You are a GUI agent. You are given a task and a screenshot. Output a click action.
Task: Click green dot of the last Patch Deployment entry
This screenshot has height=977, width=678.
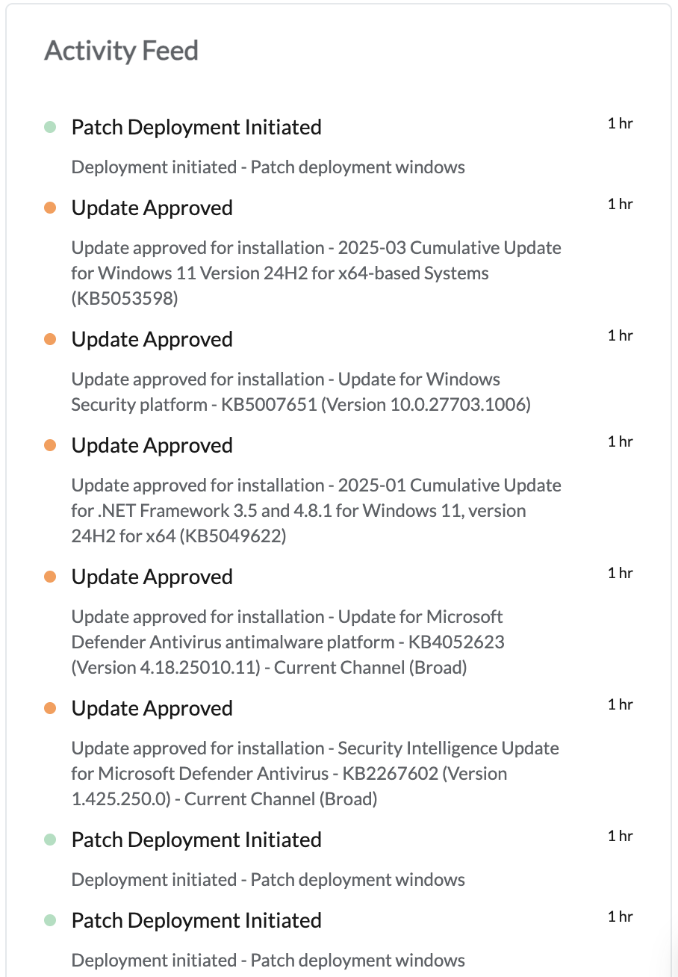point(50,921)
